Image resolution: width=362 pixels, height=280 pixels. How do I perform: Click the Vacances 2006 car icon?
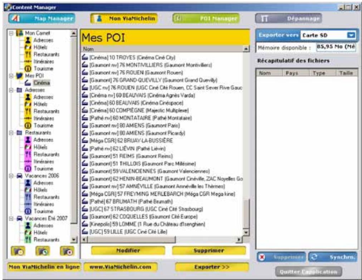[x=20, y=176]
